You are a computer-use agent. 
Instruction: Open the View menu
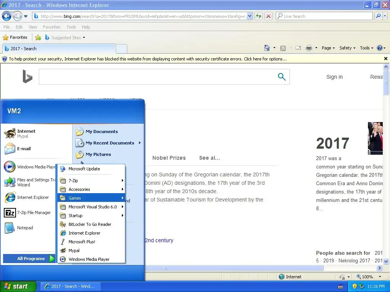coord(33,27)
